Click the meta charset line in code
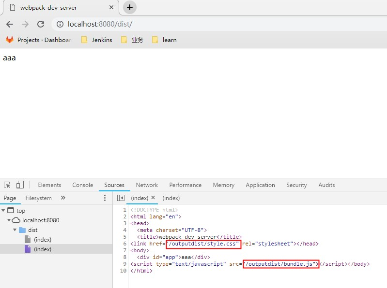The image size is (387, 288). 172,230
